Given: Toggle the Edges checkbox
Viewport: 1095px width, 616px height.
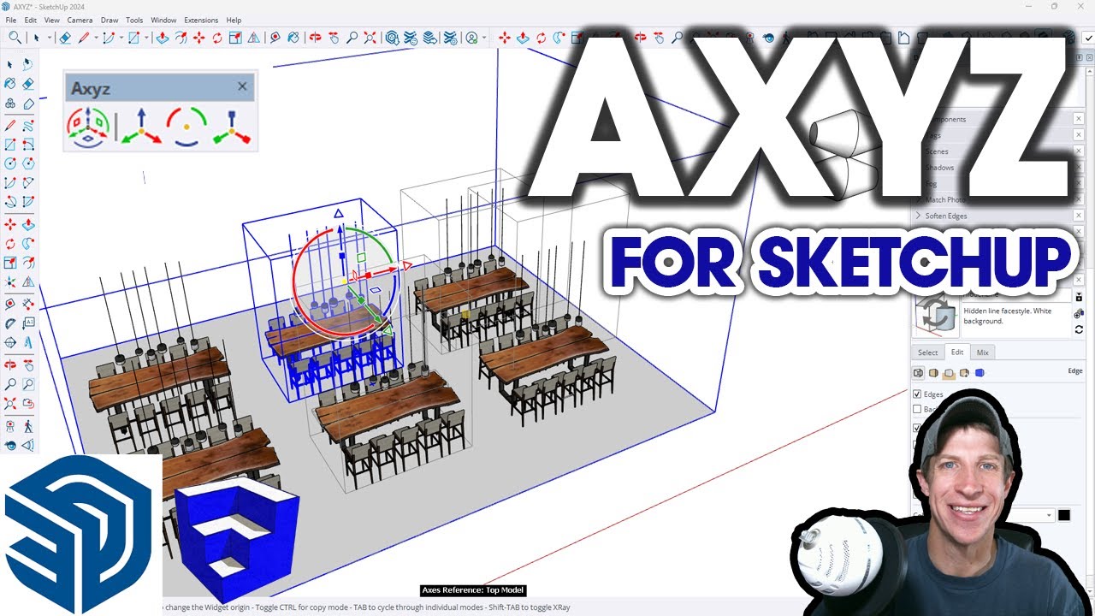Looking at the screenshot, I should click(917, 394).
